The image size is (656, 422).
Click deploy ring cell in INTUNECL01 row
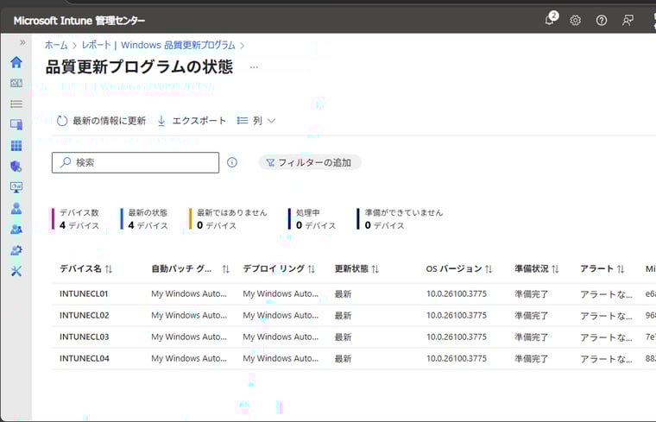click(x=281, y=293)
